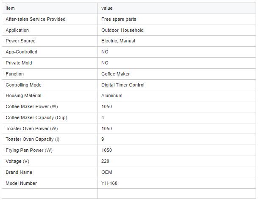Viewport: 259px width, 201px height.
Task: Select the 'Toaster Oven Capacity (l)' label
Action: pos(32,139)
